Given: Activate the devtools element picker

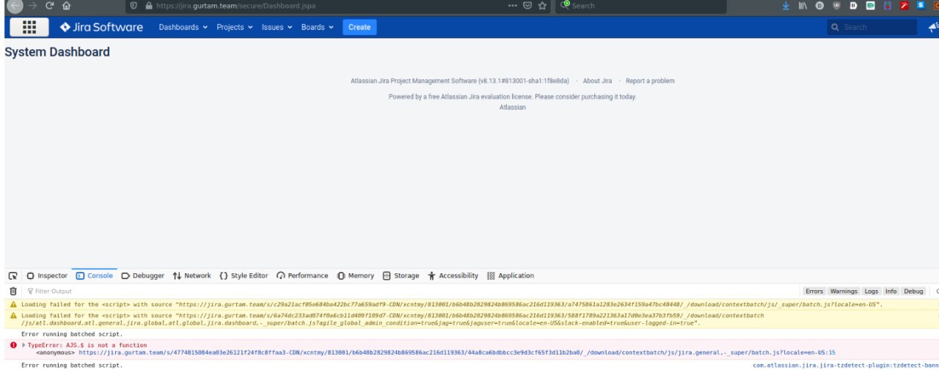Looking at the screenshot, I should coord(12,275).
